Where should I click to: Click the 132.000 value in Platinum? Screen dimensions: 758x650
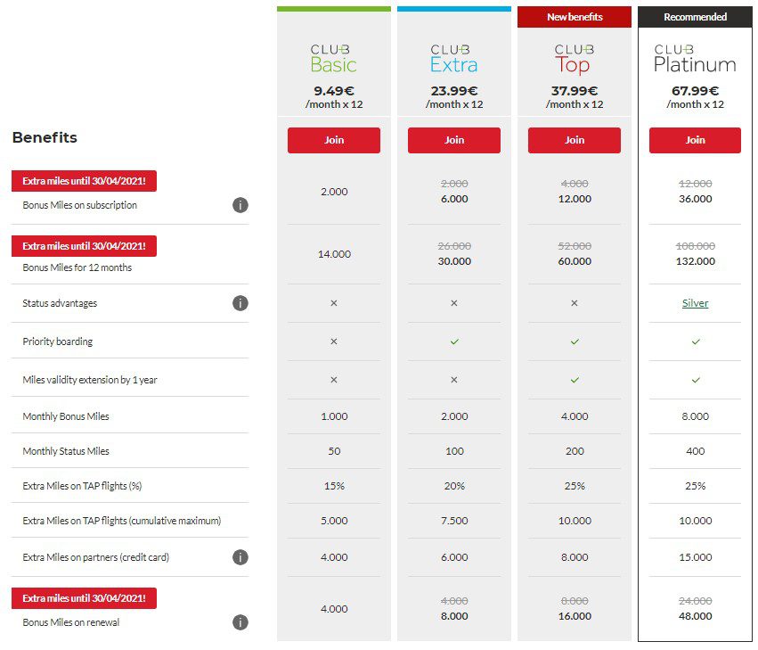point(695,261)
